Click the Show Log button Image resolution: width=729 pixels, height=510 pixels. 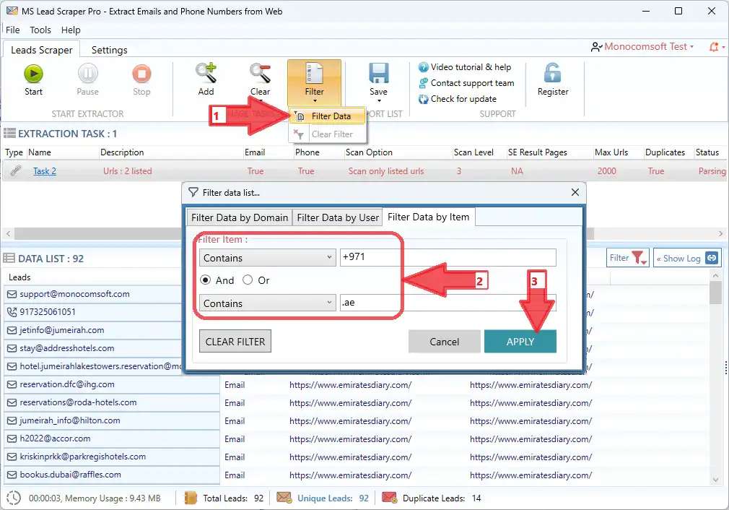click(x=688, y=259)
